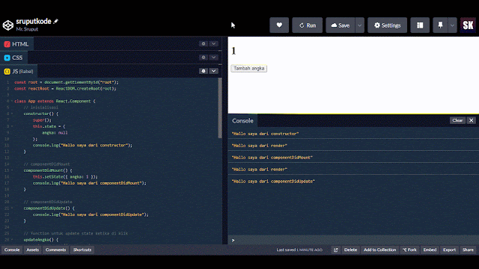Fold constructor code block arrow

[12, 114]
